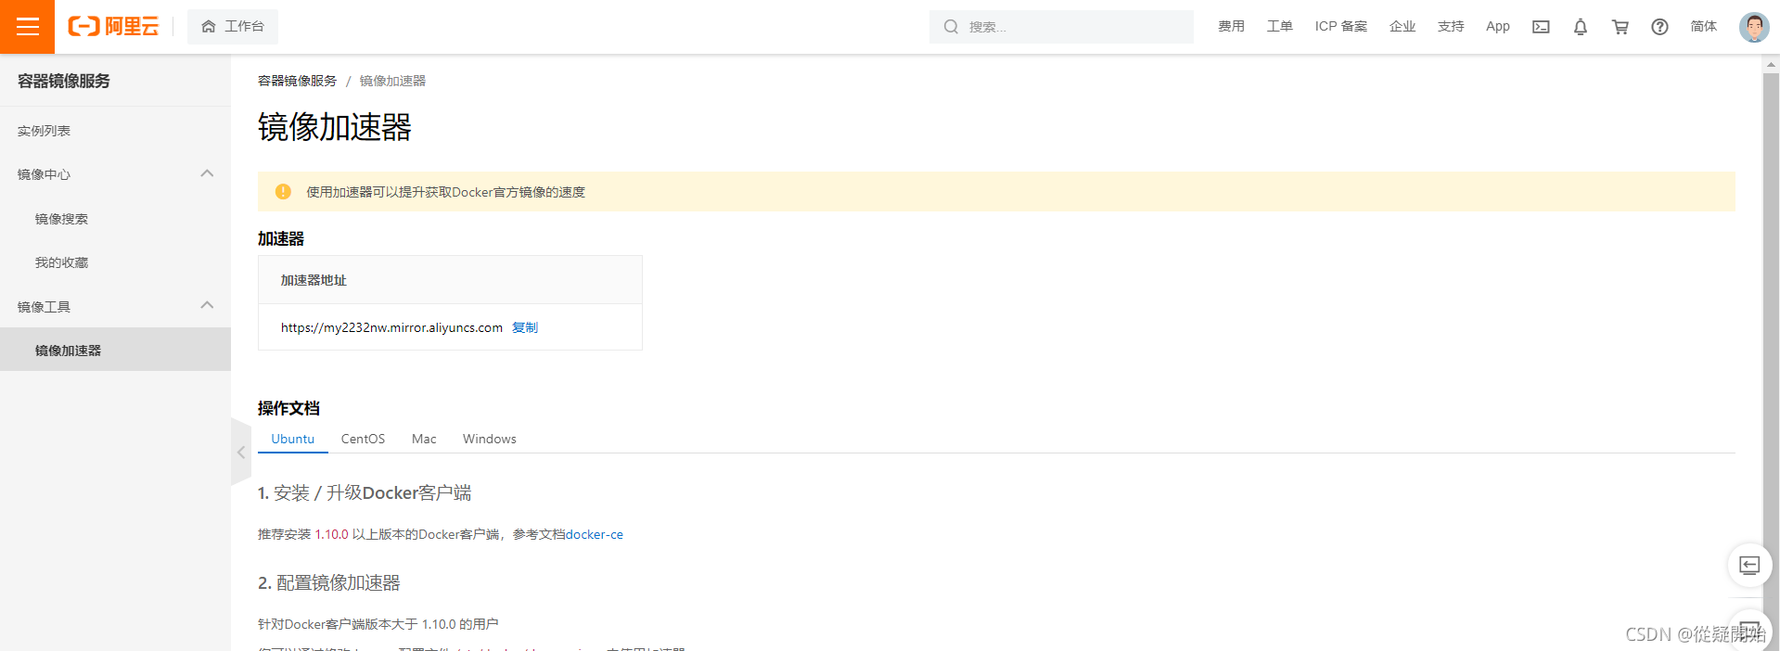Click the 镜像加速器 breadcrumb text

(x=392, y=81)
